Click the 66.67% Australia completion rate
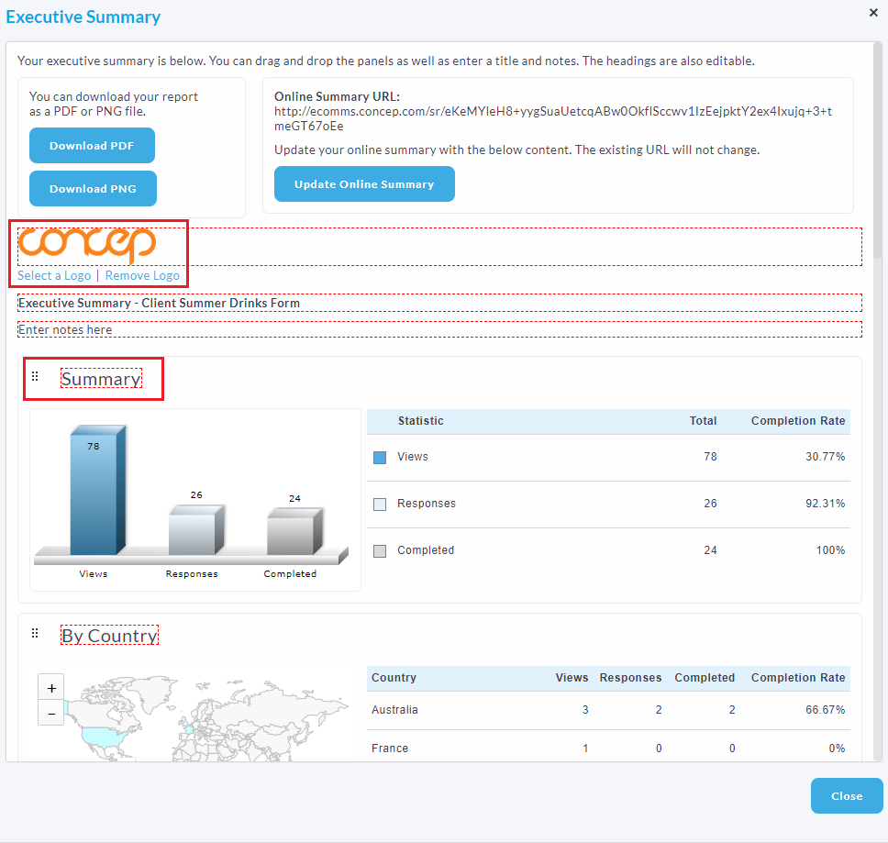888x843 pixels. pyautogui.click(x=825, y=710)
